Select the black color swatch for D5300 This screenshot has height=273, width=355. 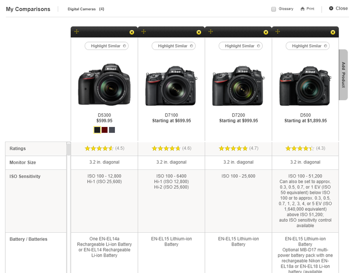97,130
